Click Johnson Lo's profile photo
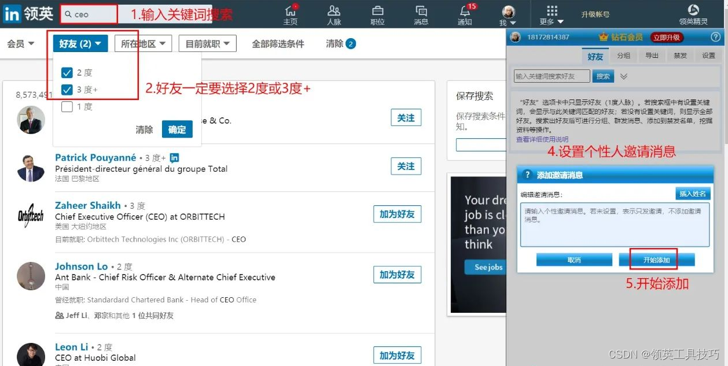Screen dimensions: 728x366 [x=31, y=276]
